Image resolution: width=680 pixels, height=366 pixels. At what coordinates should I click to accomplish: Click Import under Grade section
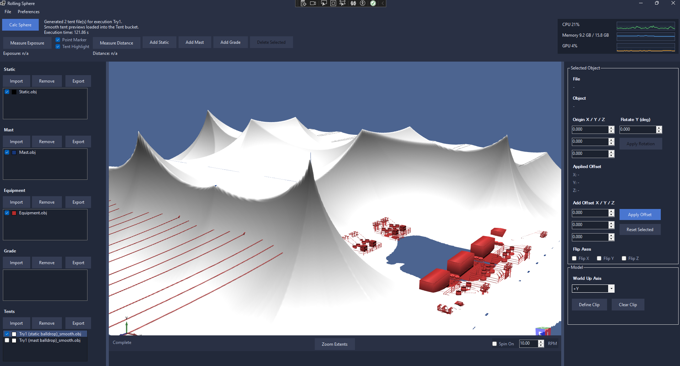16,263
